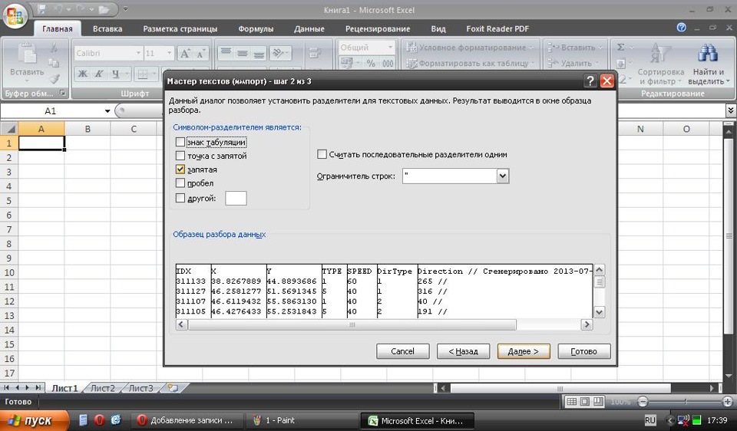Click the Open folder icon in Quick Access toolbar
Viewport: 737px width, 431px height.
pyautogui.click(x=104, y=9)
